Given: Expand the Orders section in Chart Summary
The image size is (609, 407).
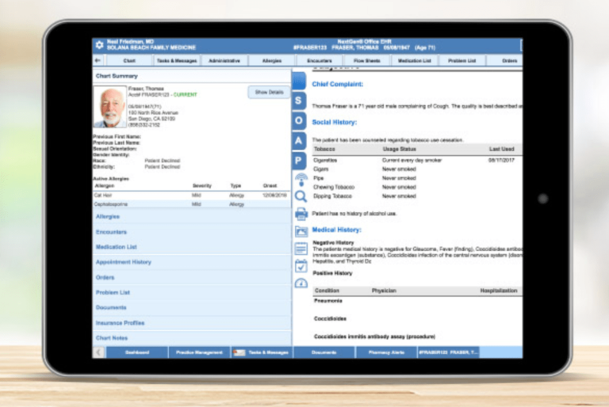Looking at the screenshot, I should [192, 277].
